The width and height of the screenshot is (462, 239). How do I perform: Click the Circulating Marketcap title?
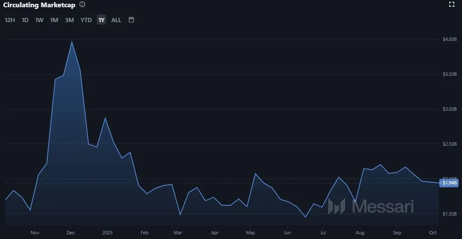[39, 5]
